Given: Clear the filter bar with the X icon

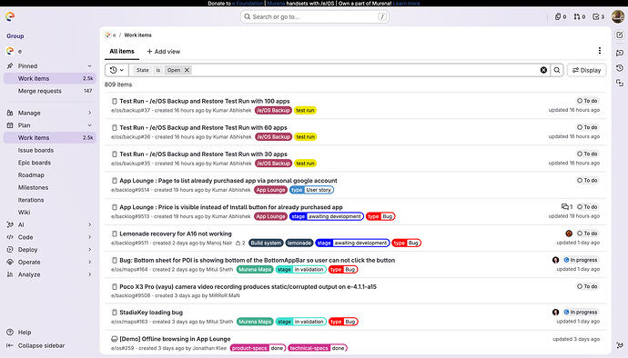Looking at the screenshot, I should [543, 70].
